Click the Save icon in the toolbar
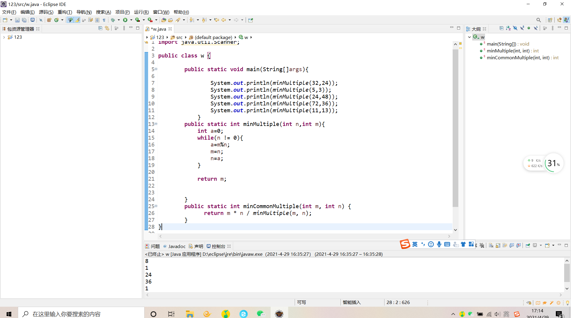This screenshot has width=571, height=318. [17, 20]
